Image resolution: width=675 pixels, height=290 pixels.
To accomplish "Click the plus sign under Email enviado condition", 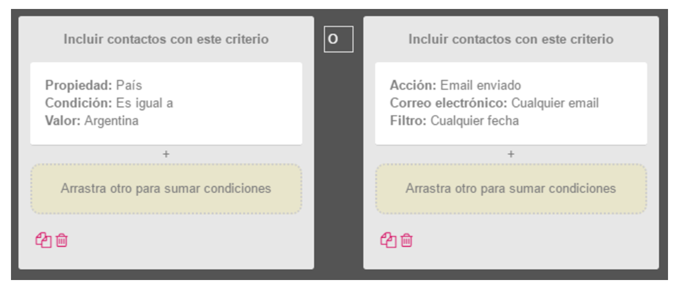I will tap(511, 154).
